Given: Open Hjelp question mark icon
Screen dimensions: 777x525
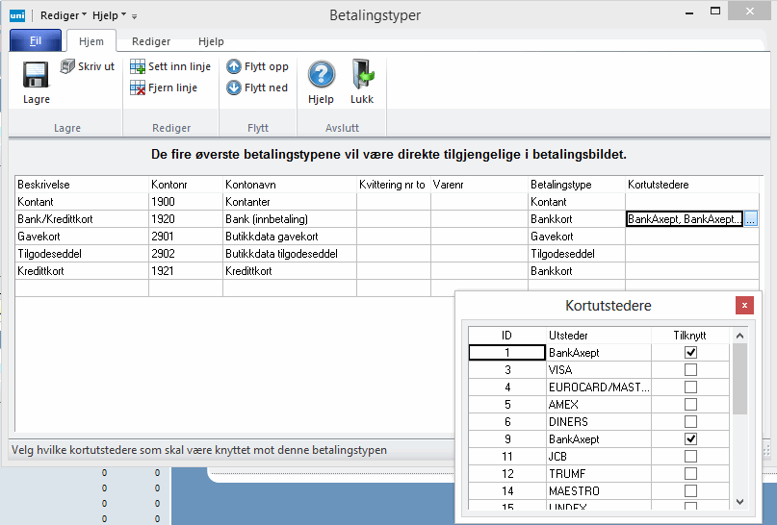Looking at the screenshot, I should click(x=321, y=75).
